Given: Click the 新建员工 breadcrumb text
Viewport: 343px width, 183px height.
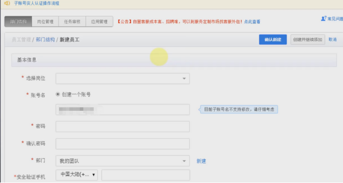Looking at the screenshot, I should (x=69, y=40).
